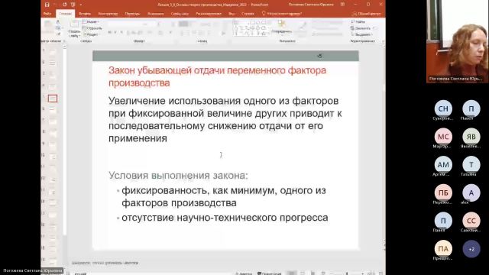Screen dimensions: 489x275
Task: Toggle the Заметки notes button in status bar
Action: (244, 273)
